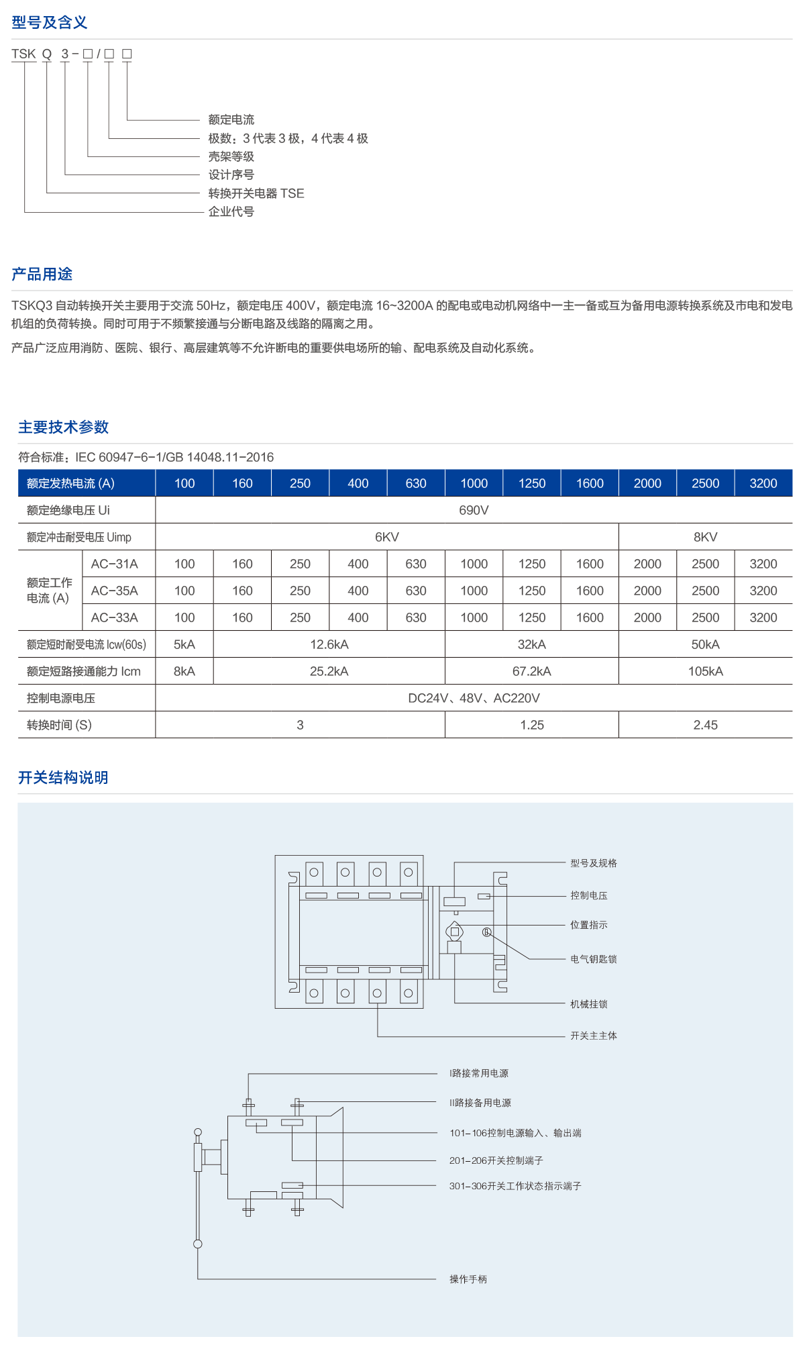This screenshot has width=805, height=1347.
Task: Click the II路接备用电源 diagram label
Action: (480, 1103)
